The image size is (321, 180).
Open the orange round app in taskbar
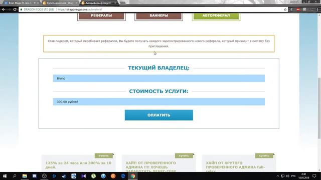113,176
